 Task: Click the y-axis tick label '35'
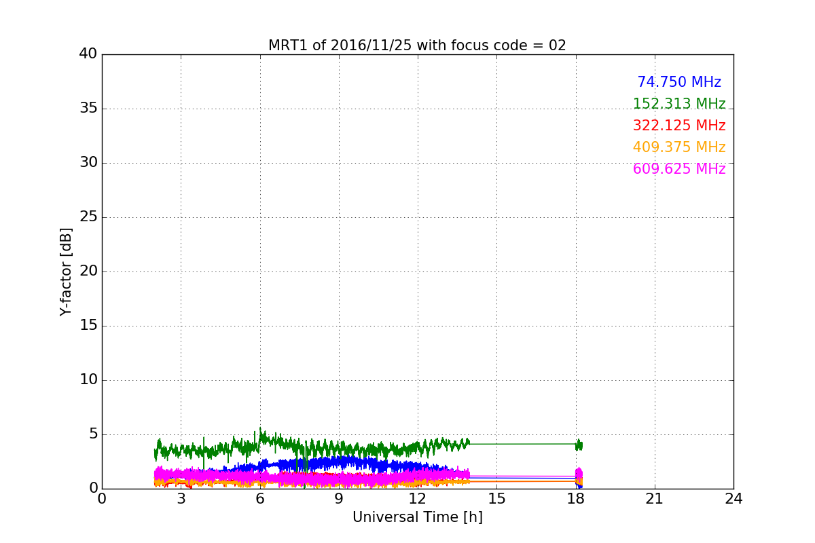pyautogui.click(x=88, y=109)
